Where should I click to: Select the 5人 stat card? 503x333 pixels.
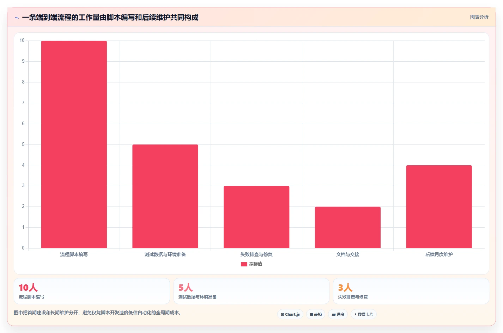click(x=251, y=291)
